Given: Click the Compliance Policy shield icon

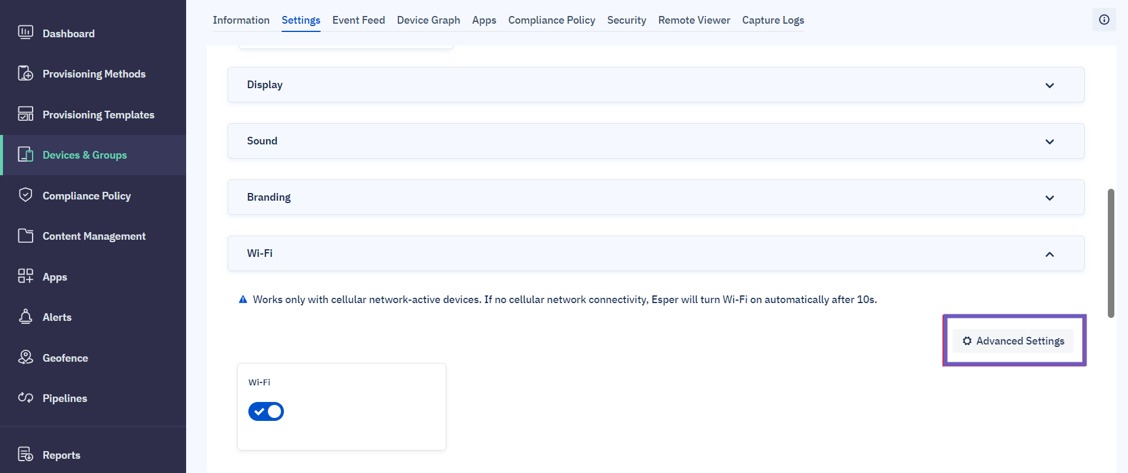Looking at the screenshot, I should tap(25, 195).
